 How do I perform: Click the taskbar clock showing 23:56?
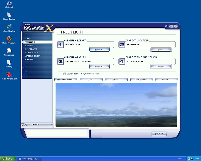pos(197,159)
